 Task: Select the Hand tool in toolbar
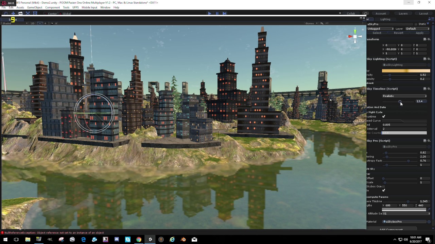click(6, 14)
